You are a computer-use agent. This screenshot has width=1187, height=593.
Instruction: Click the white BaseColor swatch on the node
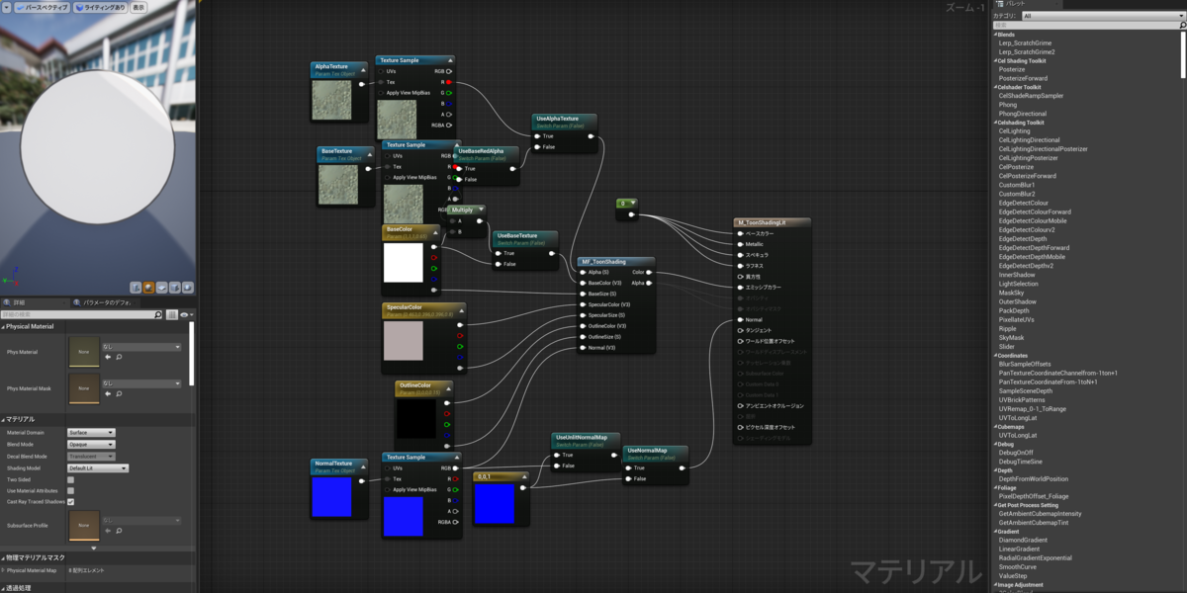click(x=403, y=264)
